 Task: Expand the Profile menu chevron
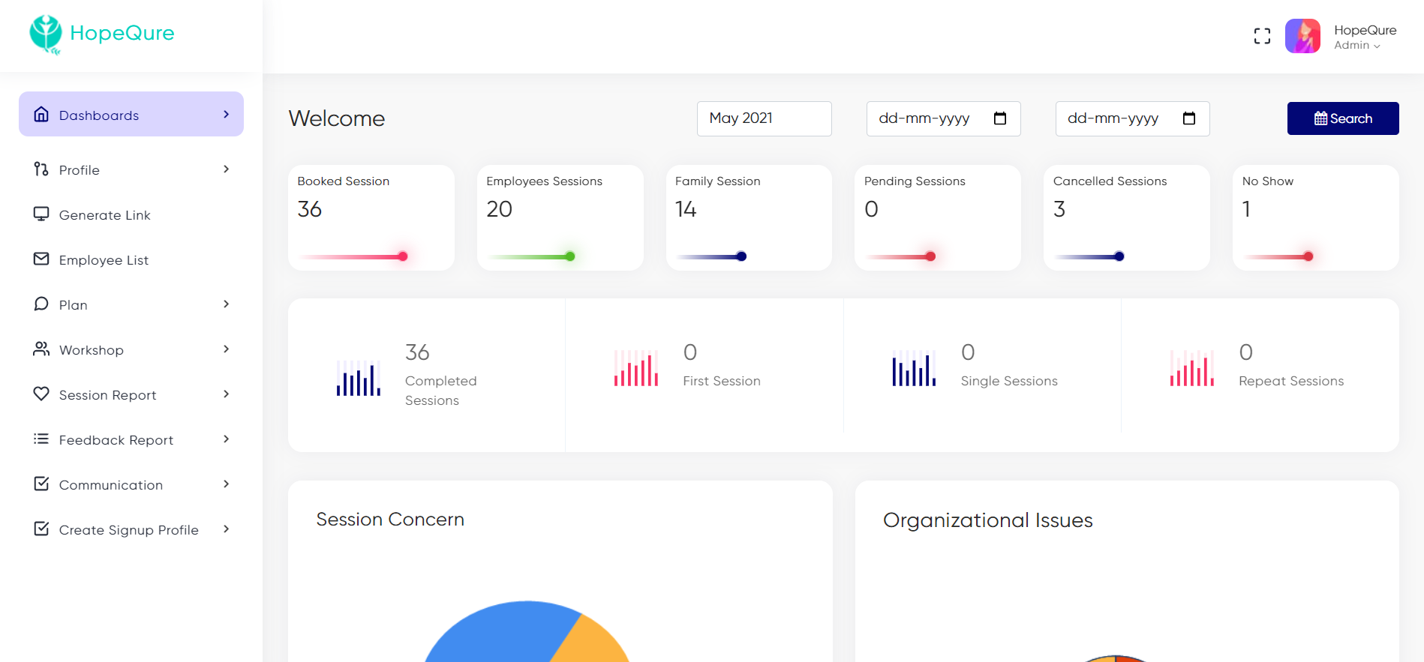[226, 169]
